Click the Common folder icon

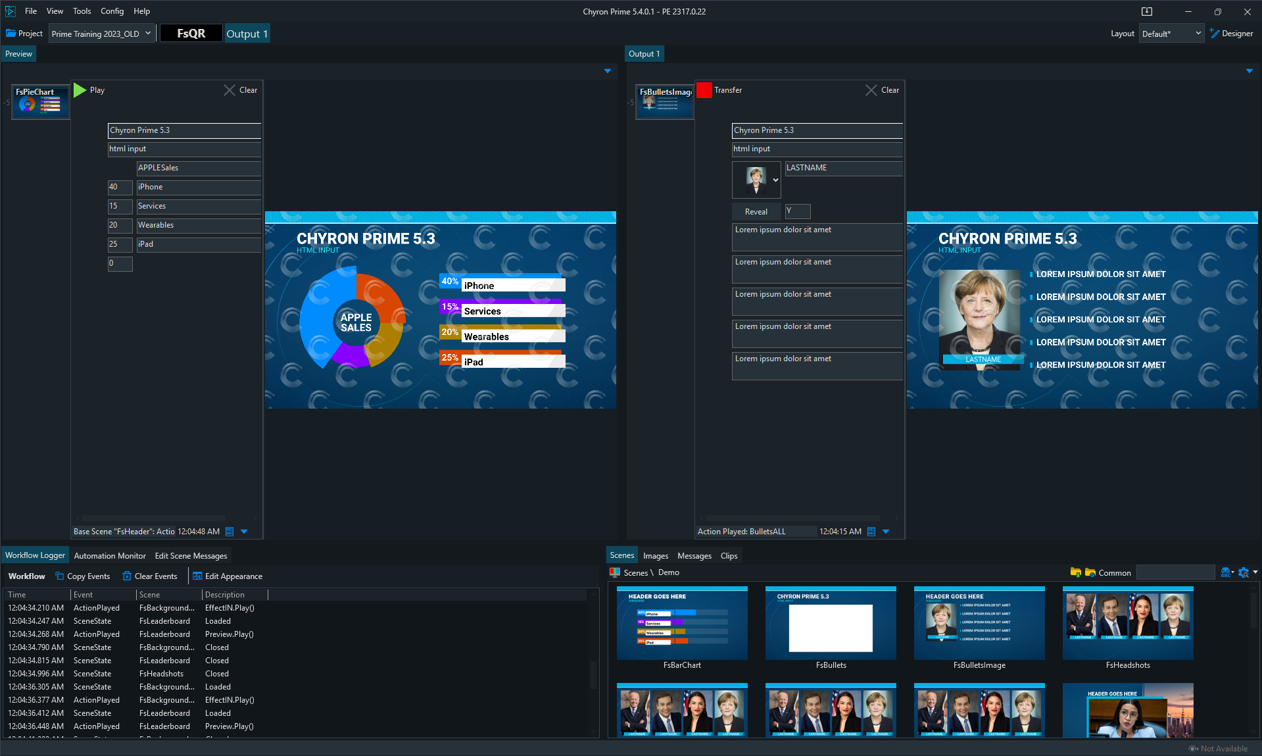(x=1090, y=572)
